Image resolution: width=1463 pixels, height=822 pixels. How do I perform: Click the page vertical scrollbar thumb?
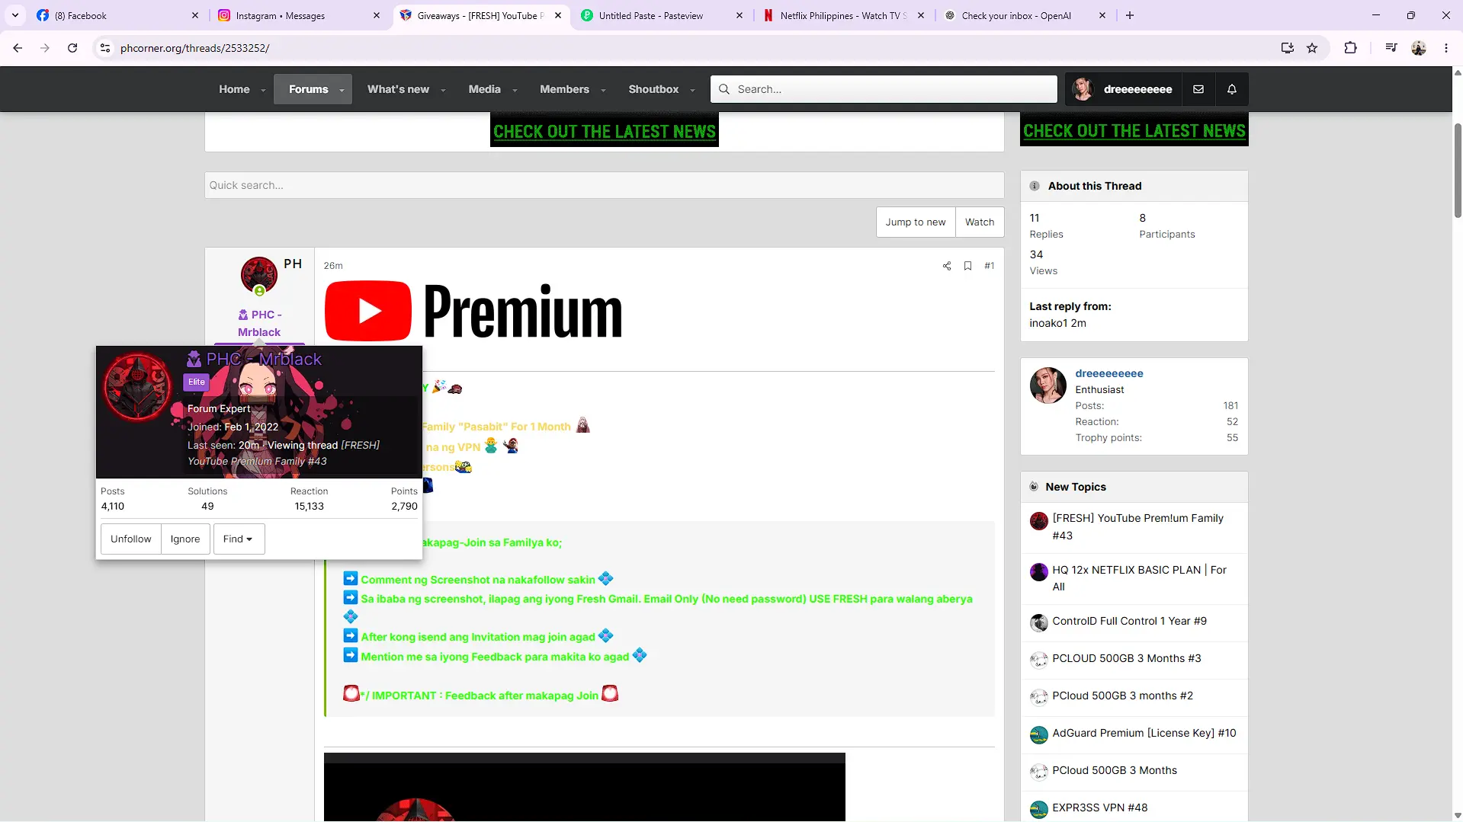1458,169
